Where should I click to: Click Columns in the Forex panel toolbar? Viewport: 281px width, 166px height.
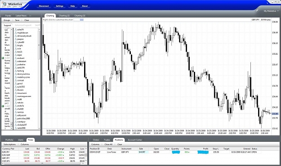(x=25, y=144)
